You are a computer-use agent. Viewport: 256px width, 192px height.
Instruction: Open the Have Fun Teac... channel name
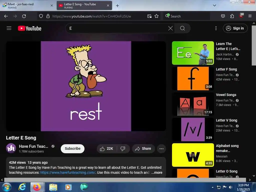tap(33, 146)
